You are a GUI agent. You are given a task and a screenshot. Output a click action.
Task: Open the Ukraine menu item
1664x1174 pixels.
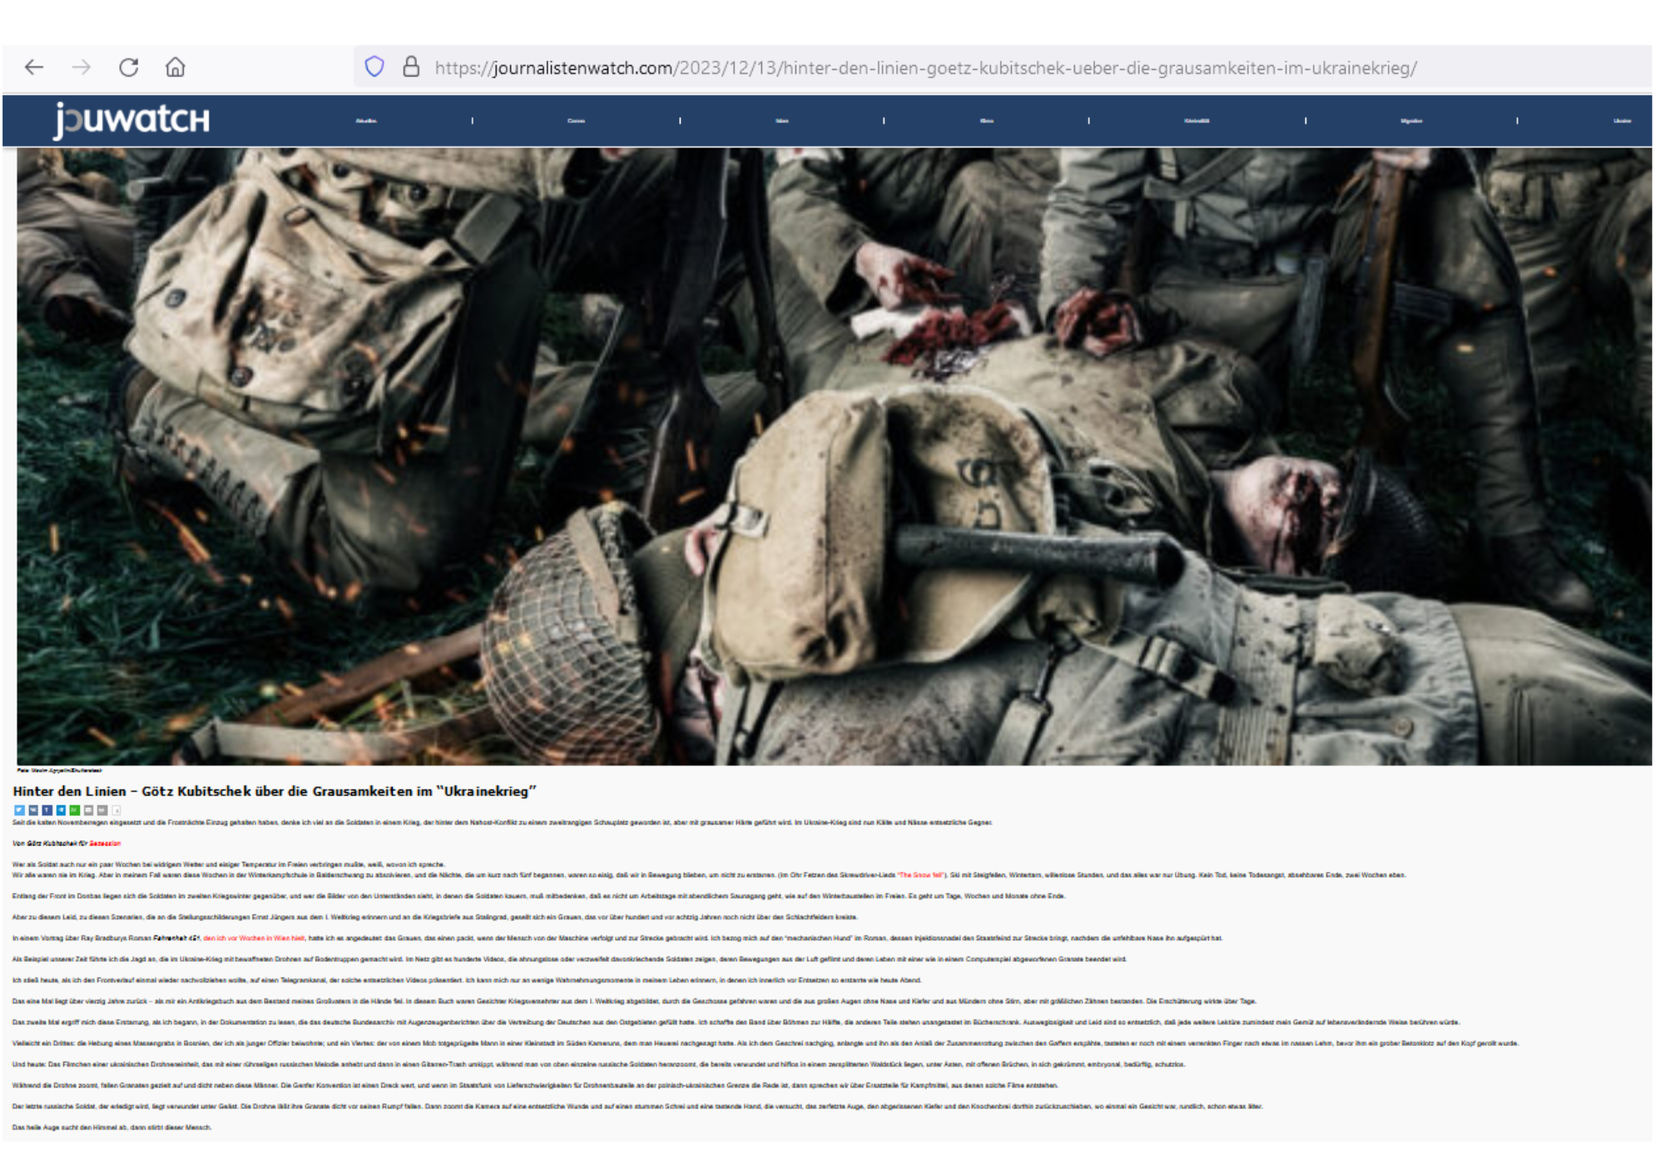coord(1622,121)
